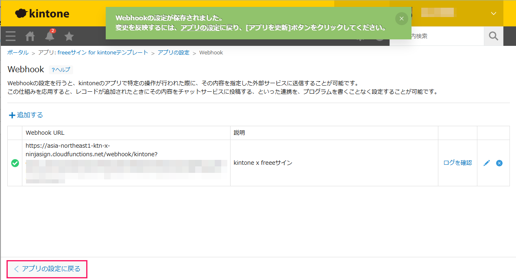The height and width of the screenshot is (280, 516).
Task: Click the アプリの設定 link in the banner
Action: 200,28
